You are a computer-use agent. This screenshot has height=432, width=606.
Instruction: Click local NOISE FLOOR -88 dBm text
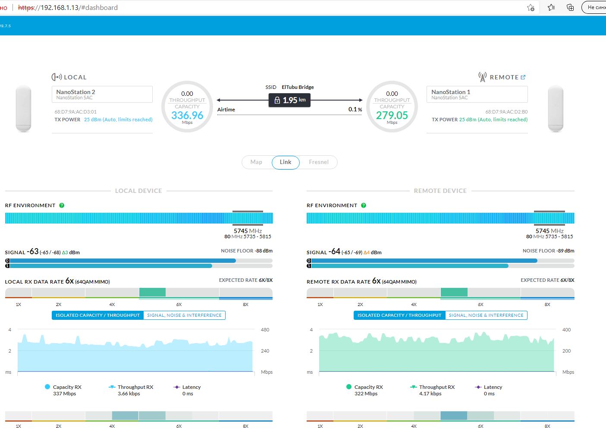point(247,251)
